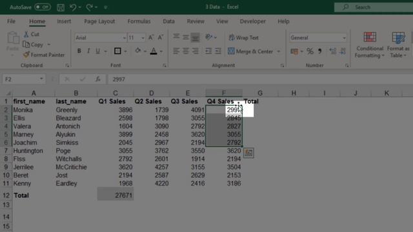413x232 pixels.
Task: Click the Fill Color bucket icon
Action: (137, 51)
